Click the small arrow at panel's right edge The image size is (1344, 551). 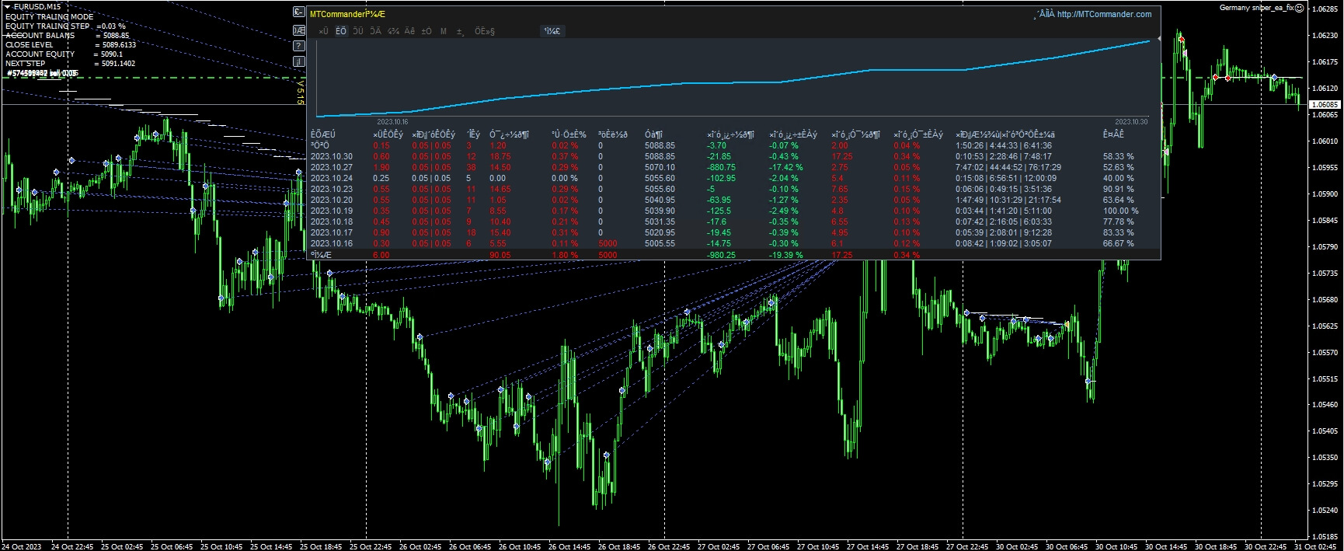(1158, 39)
